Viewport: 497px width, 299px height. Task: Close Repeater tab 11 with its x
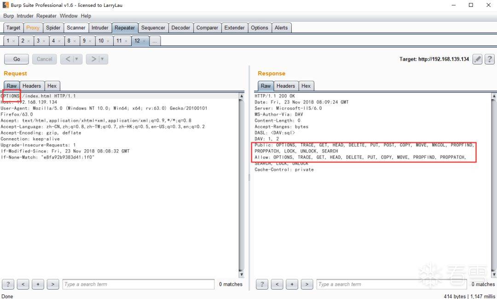coord(126,41)
